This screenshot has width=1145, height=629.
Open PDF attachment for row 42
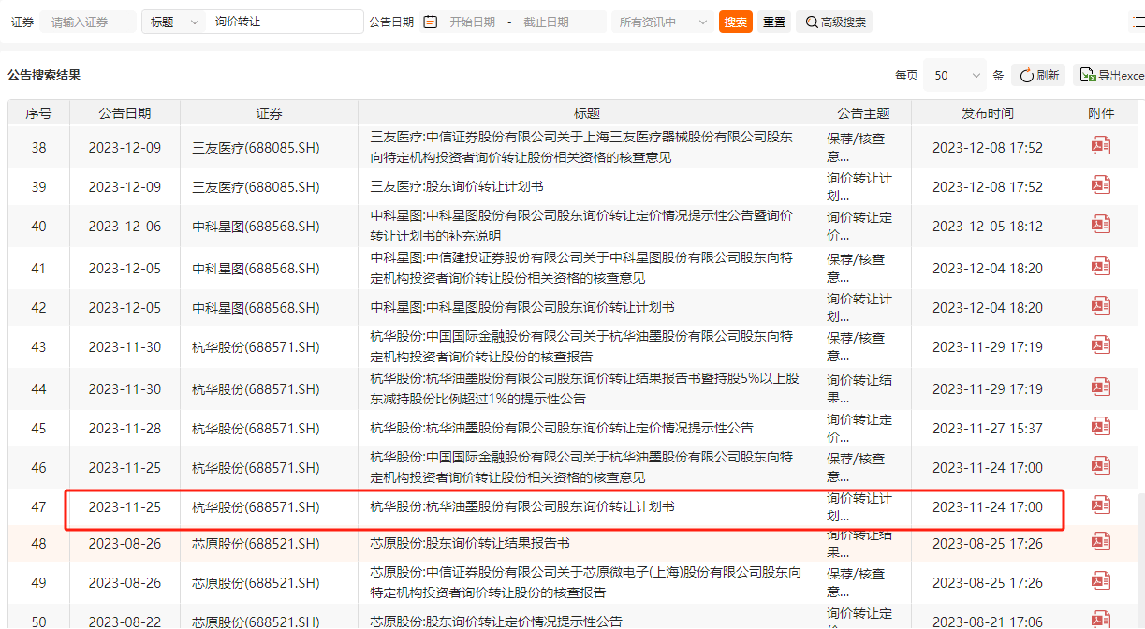[x=1101, y=305]
